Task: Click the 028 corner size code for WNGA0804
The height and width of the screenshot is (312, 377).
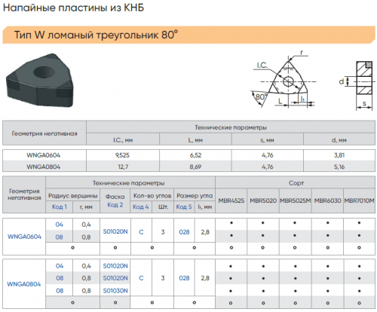Action: [184, 278]
